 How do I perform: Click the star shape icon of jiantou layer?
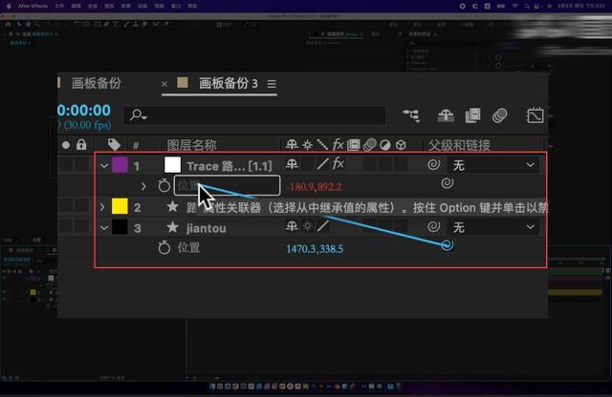(x=172, y=227)
